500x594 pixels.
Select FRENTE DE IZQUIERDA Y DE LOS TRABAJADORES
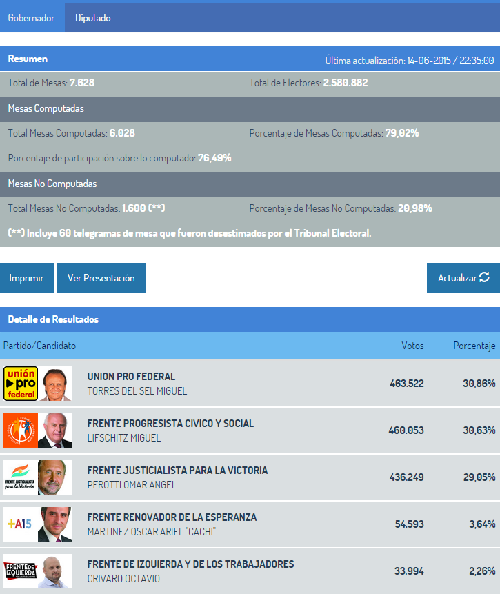(x=190, y=564)
